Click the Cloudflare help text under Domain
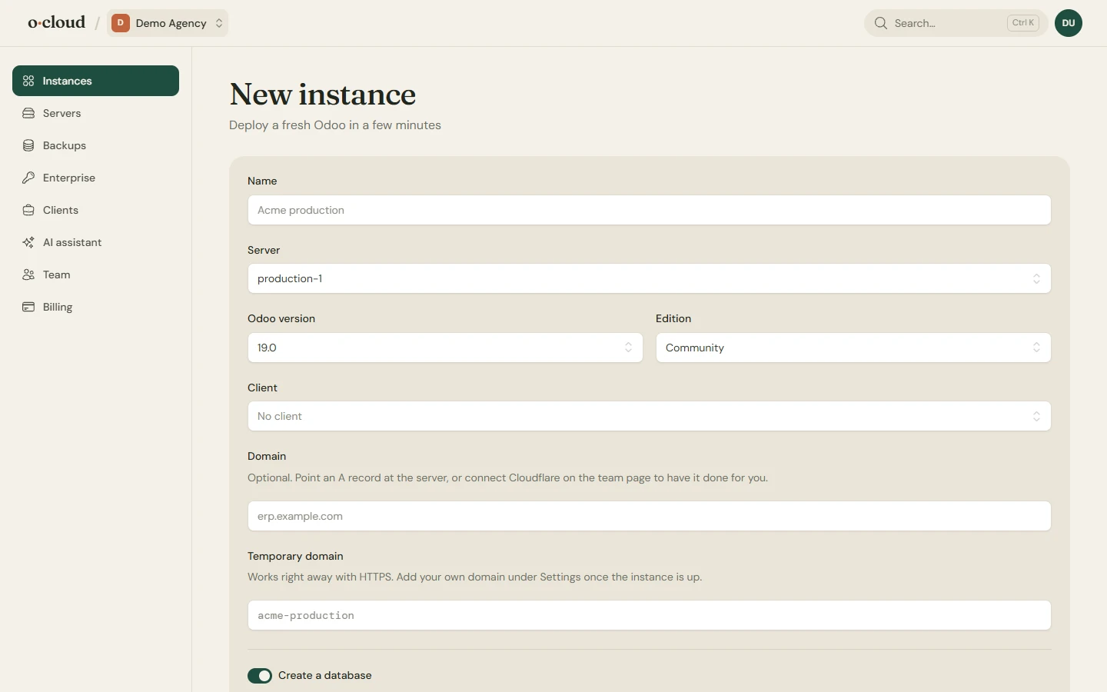This screenshot has height=692, width=1107. coord(507,477)
